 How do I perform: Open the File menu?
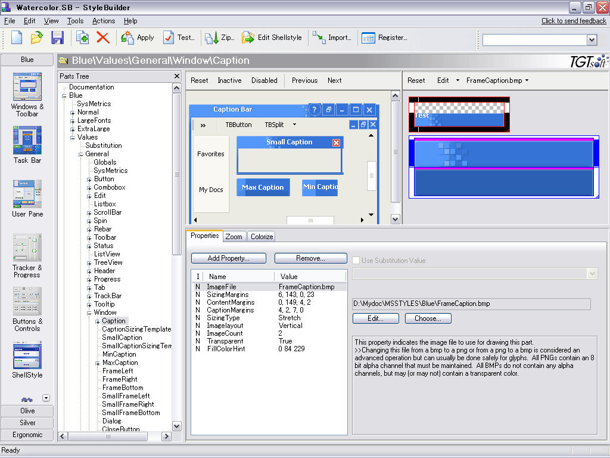pos(10,21)
